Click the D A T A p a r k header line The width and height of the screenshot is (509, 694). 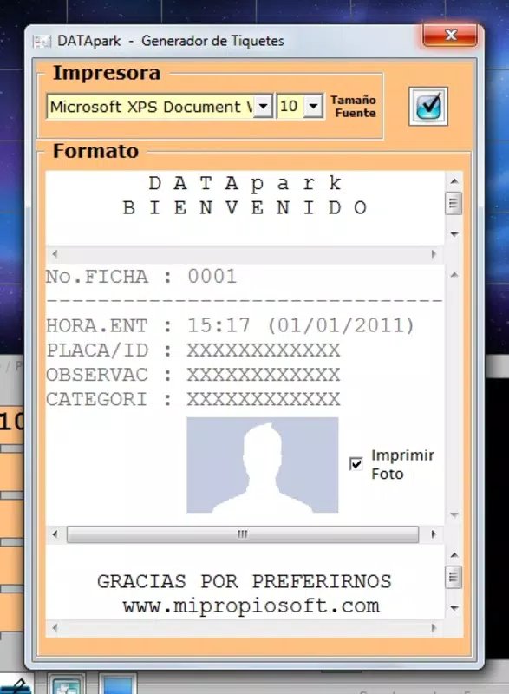(x=245, y=183)
